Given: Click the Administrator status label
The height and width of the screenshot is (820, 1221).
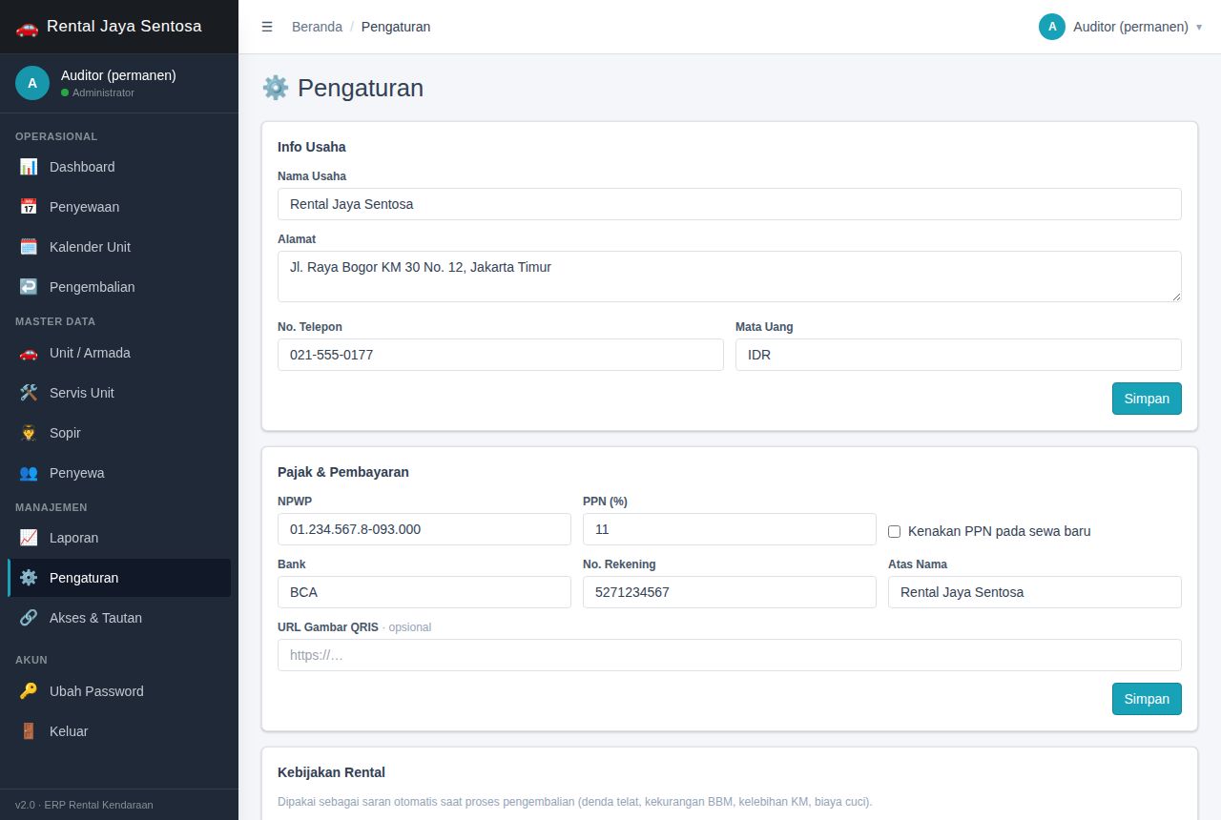Looking at the screenshot, I should 103,92.
